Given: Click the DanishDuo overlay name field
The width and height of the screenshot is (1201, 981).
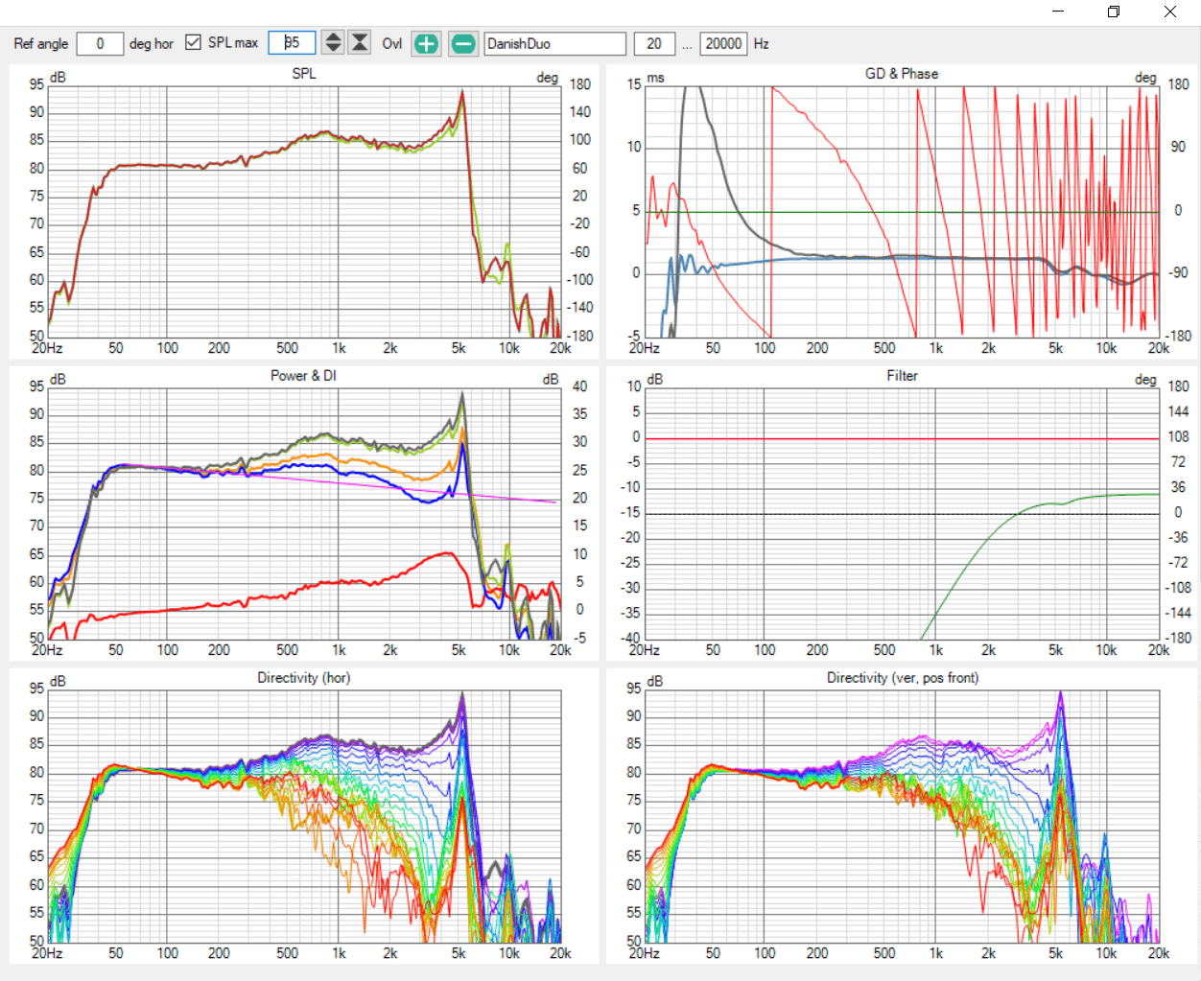Looking at the screenshot, I should 554,43.
